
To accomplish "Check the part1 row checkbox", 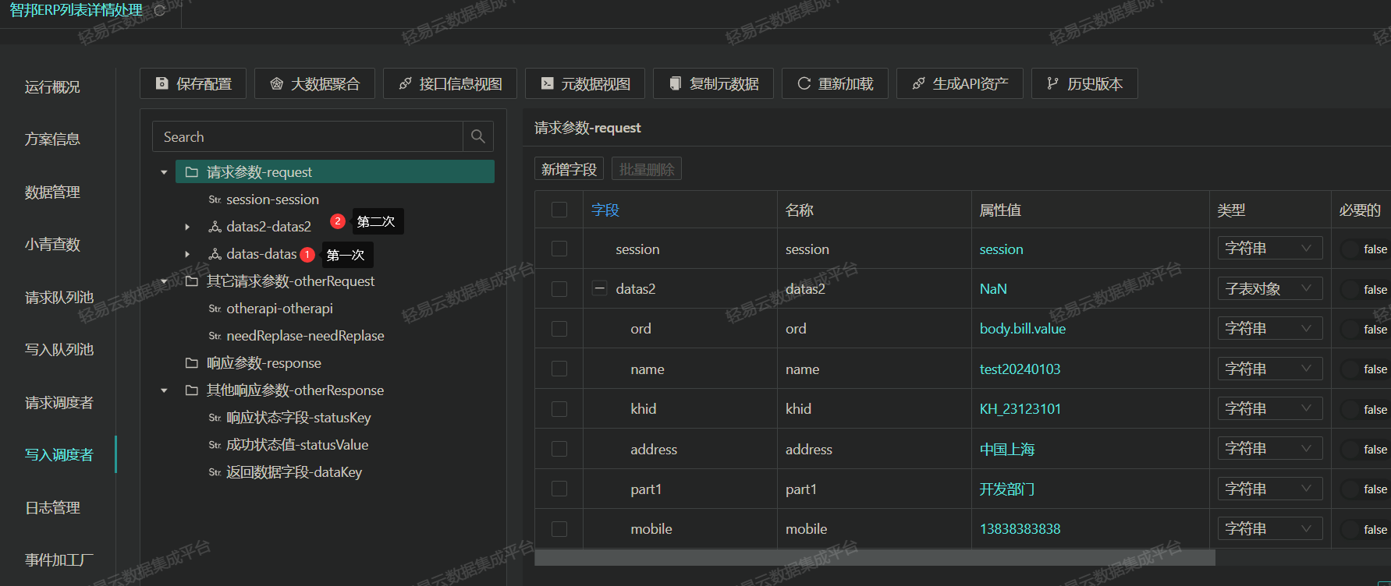I will pyautogui.click(x=559, y=489).
